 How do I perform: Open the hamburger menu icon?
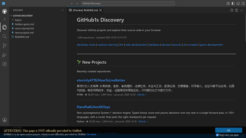click(4, 19)
